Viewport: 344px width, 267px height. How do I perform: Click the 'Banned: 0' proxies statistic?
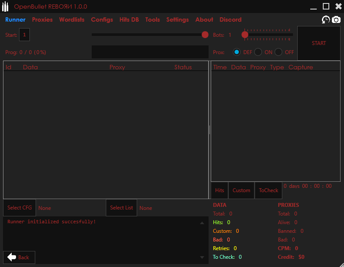tap(291, 231)
